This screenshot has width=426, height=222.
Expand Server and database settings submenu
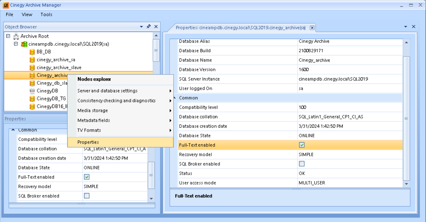click(120, 91)
